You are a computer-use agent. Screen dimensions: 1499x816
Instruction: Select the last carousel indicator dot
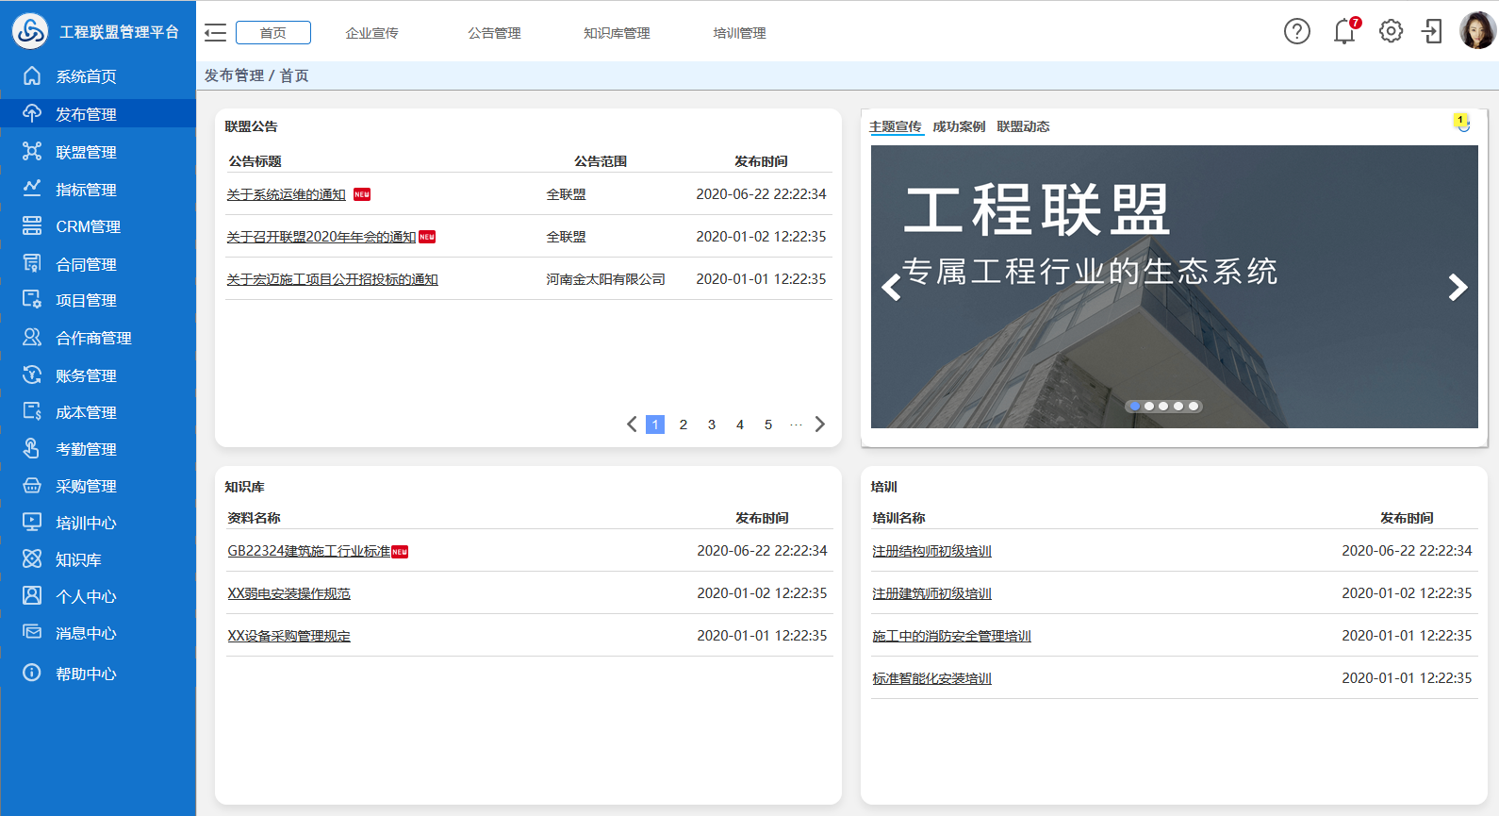pyautogui.click(x=1194, y=406)
